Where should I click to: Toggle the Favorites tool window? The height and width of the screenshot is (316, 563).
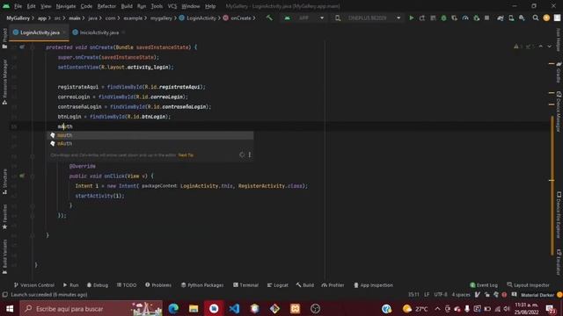4,217
